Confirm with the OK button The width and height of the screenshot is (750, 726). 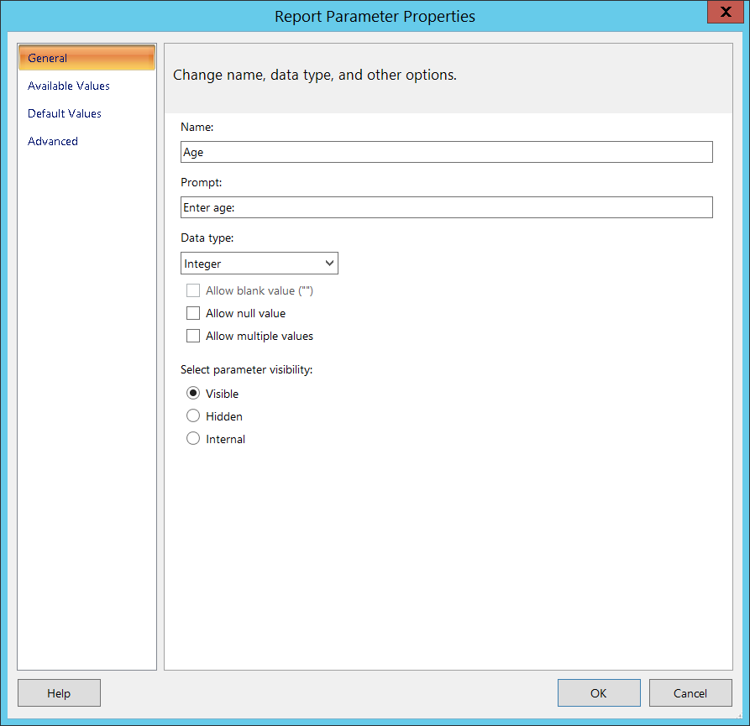point(599,693)
